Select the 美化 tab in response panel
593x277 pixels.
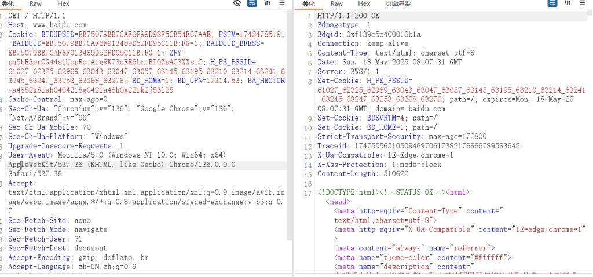(x=309, y=4)
